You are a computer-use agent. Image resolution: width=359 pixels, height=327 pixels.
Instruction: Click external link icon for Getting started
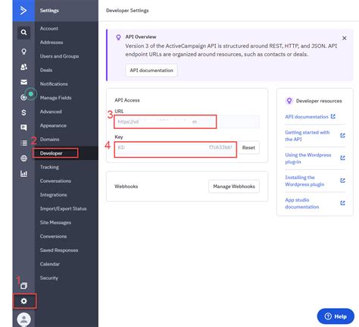tap(342, 136)
